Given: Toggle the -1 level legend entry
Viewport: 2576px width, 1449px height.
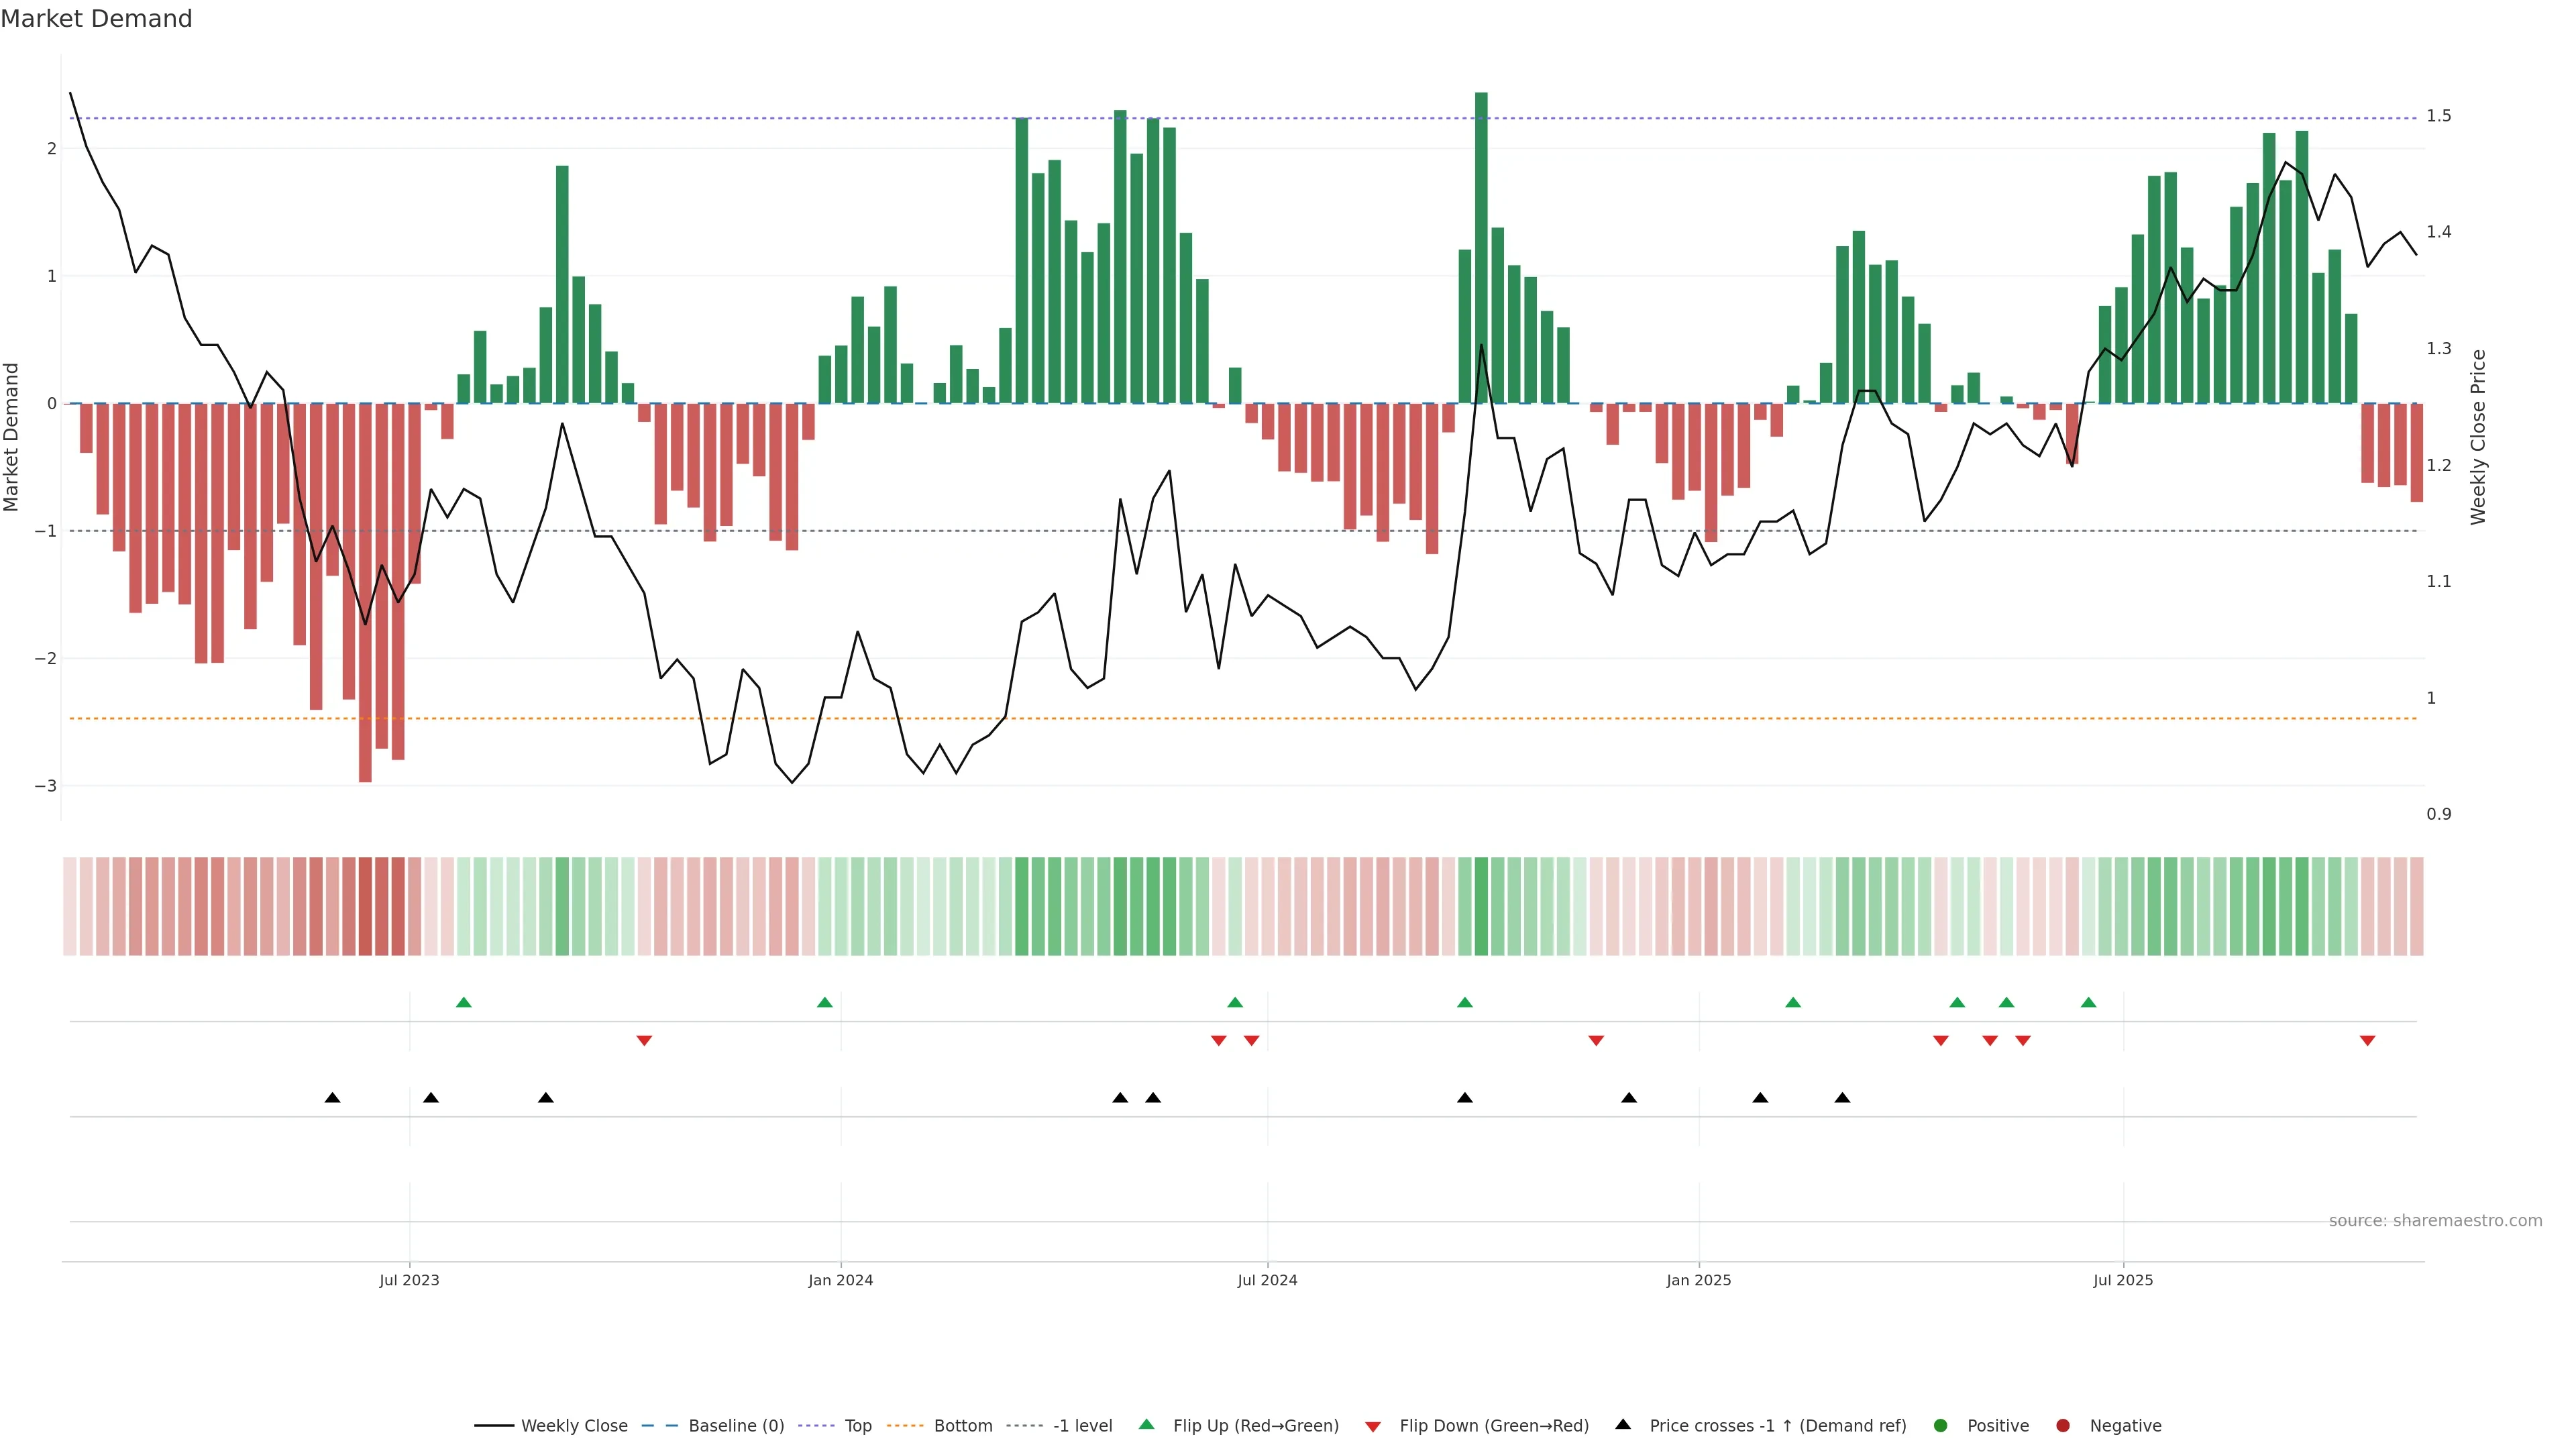Looking at the screenshot, I should [x=1082, y=1425].
